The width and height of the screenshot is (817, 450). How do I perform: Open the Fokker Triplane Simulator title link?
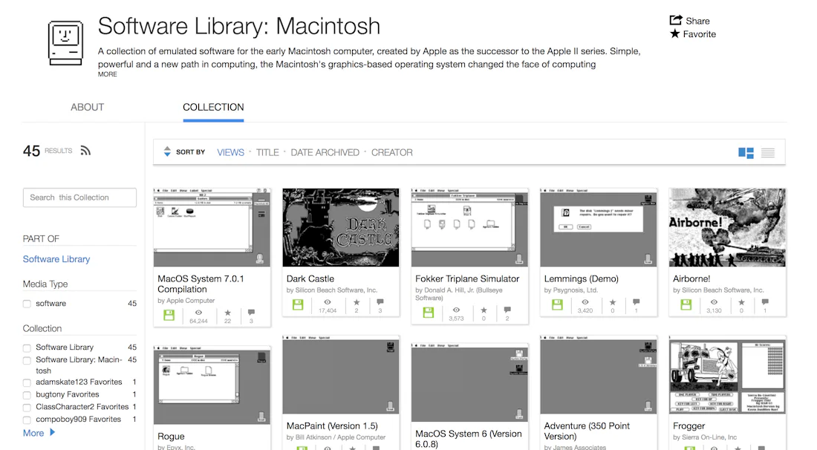click(x=467, y=278)
